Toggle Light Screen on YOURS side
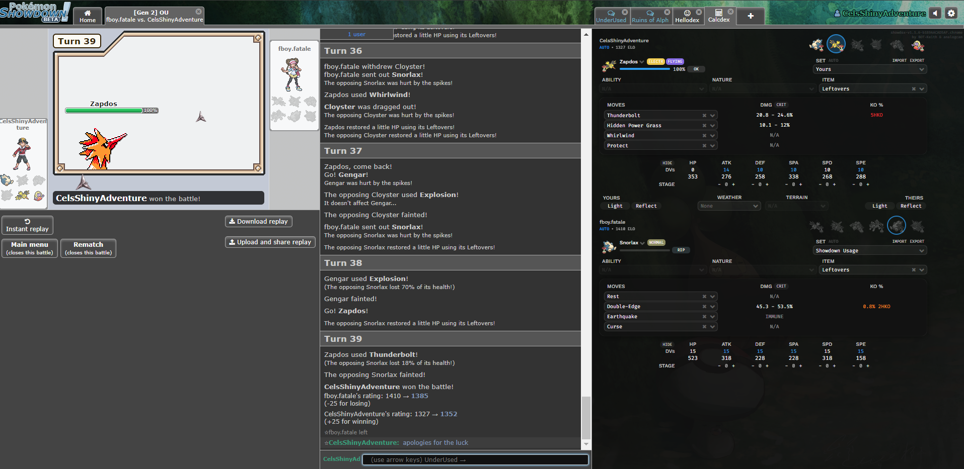This screenshot has width=964, height=469. pos(615,206)
